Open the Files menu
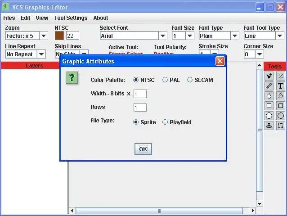Image resolution: width=287 pixels, height=216 pixels. (9, 18)
